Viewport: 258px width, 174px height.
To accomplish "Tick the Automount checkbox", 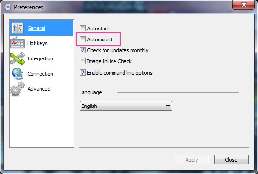I will (x=83, y=39).
